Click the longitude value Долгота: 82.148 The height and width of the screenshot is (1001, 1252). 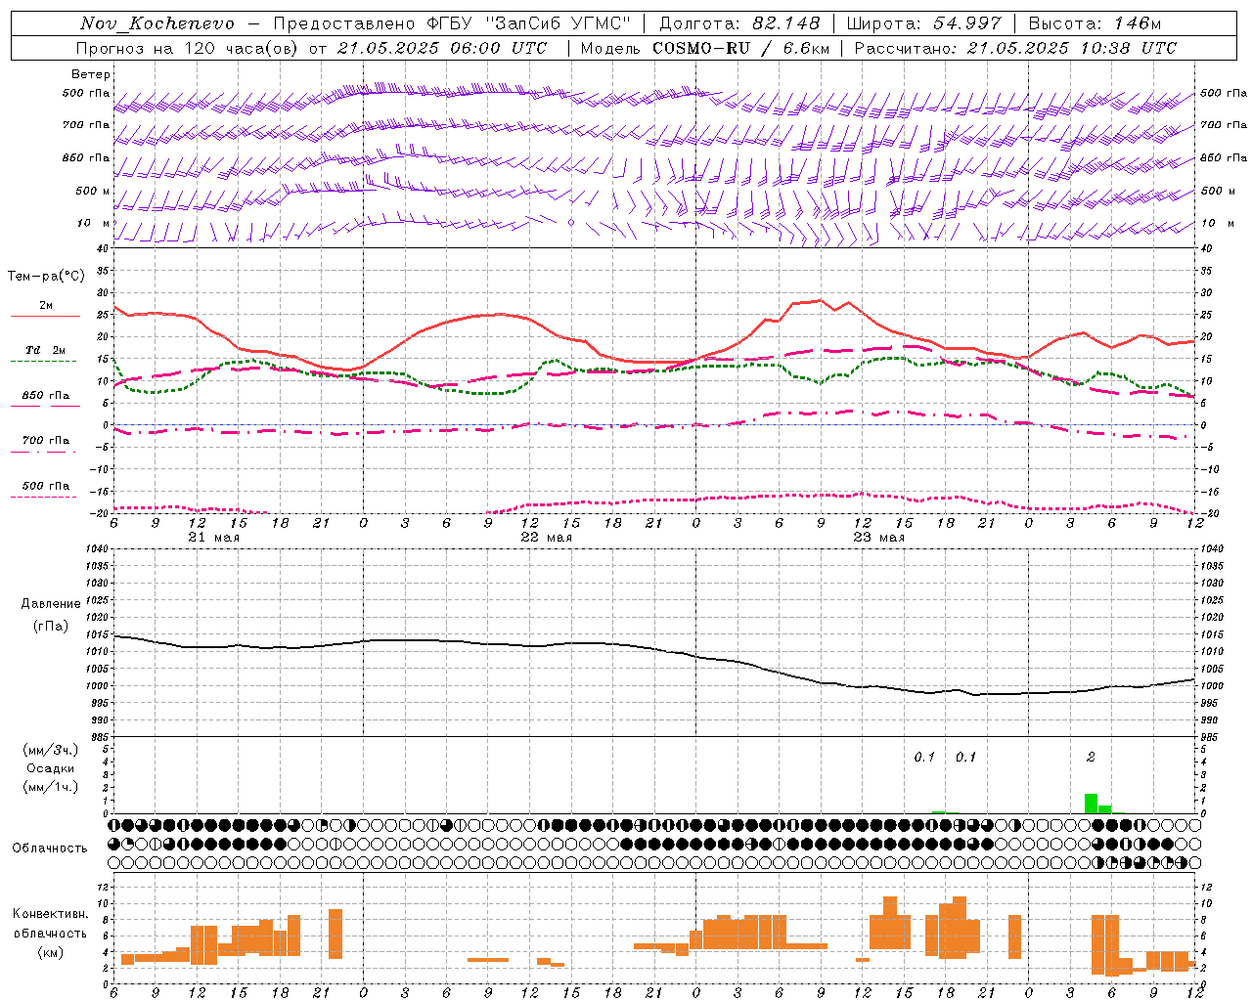click(739, 23)
